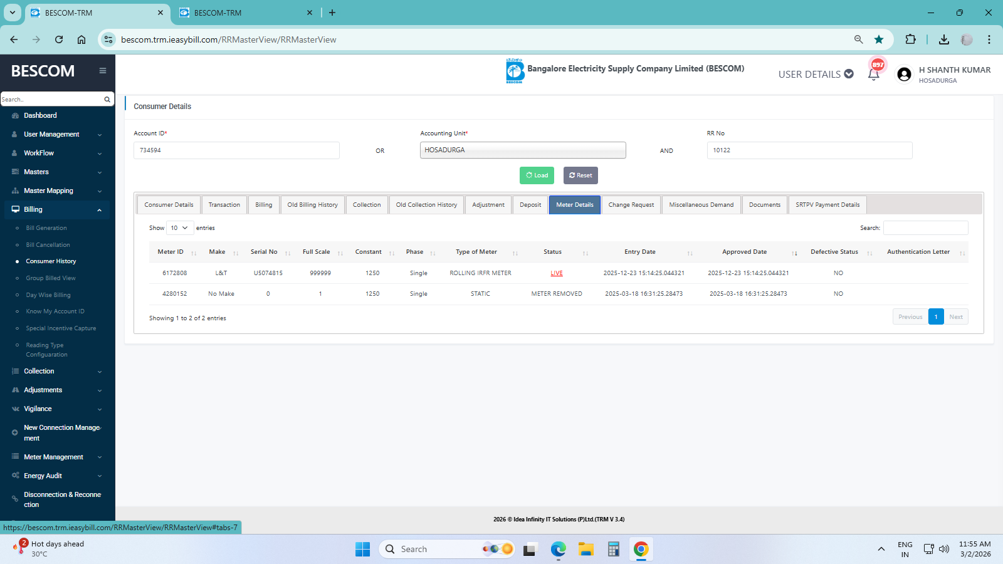Open the Old Billing History tab
1003x564 pixels.
[312, 205]
